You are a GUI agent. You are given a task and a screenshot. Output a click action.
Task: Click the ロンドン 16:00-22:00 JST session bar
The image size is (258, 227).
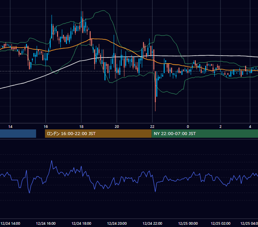98,134
